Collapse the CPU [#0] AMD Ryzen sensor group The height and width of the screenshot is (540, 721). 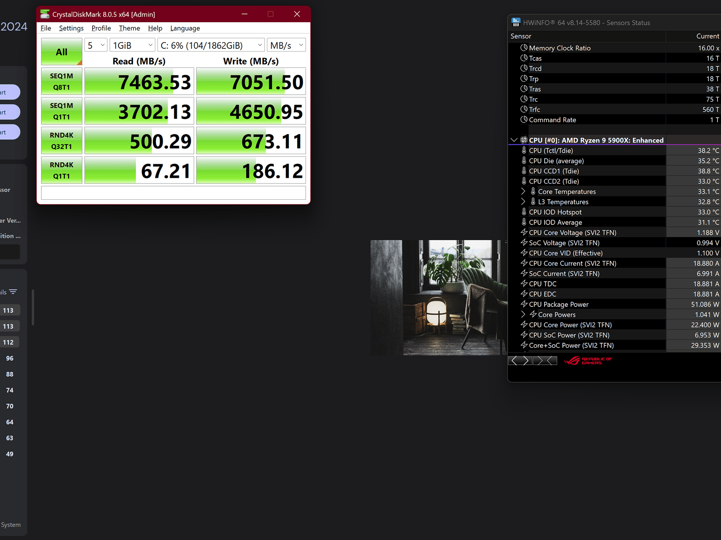[x=514, y=140]
